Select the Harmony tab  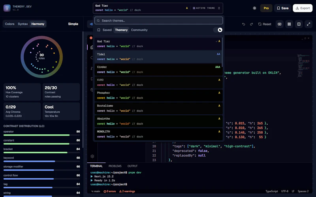(38, 24)
